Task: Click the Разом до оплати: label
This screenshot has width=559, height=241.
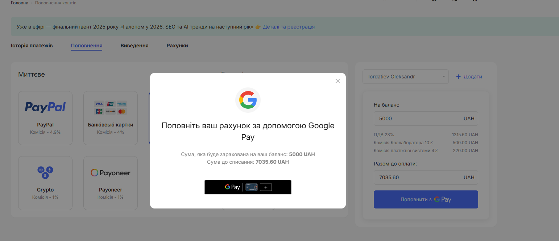Action: point(396,164)
